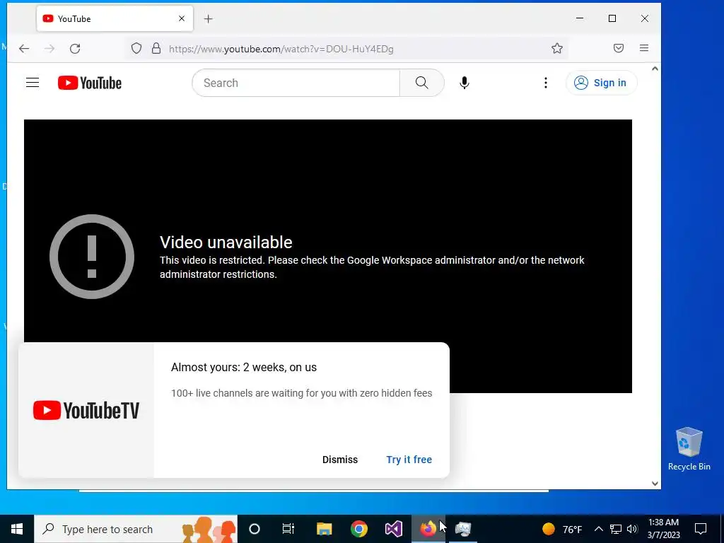Image resolution: width=724 pixels, height=543 pixels.
Task: Bookmark this page with star icon
Action: pyautogui.click(x=557, y=49)
